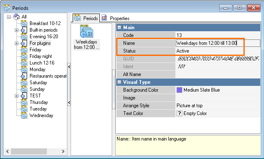264x159 pixels.
Task: Click the Medium Slate Blue color swatch
Action: 179,90
